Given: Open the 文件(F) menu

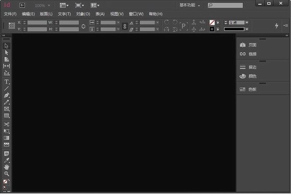Looking at the screenshot, I should [x=10, y=14].
